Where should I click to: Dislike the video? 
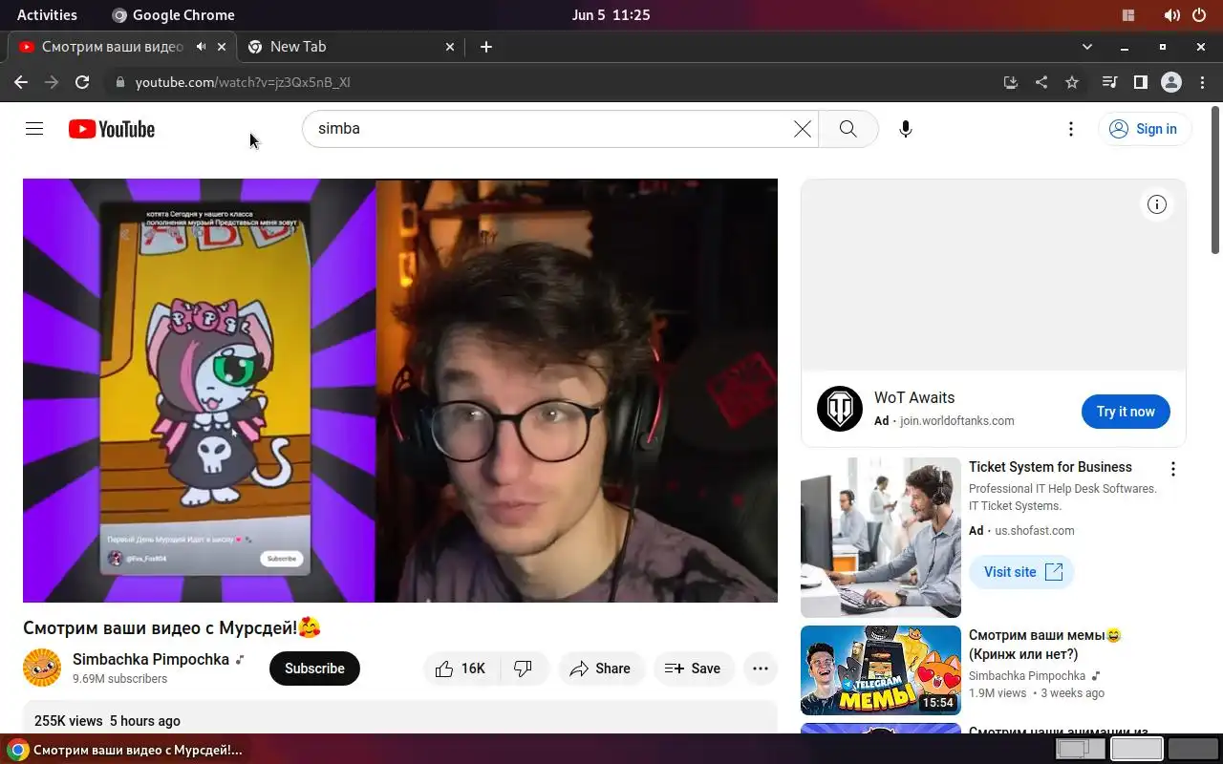point(524,668)
